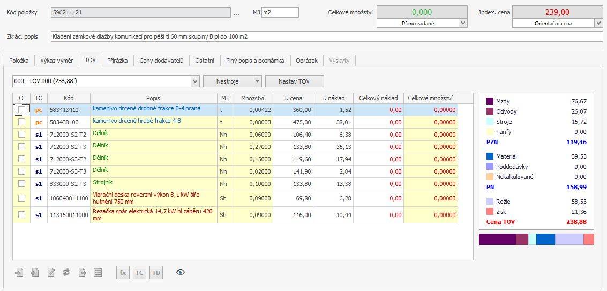The image size is (607, 291).
Task: Click the Poddodávky color swatch
Action: click(x=490, y=167)
